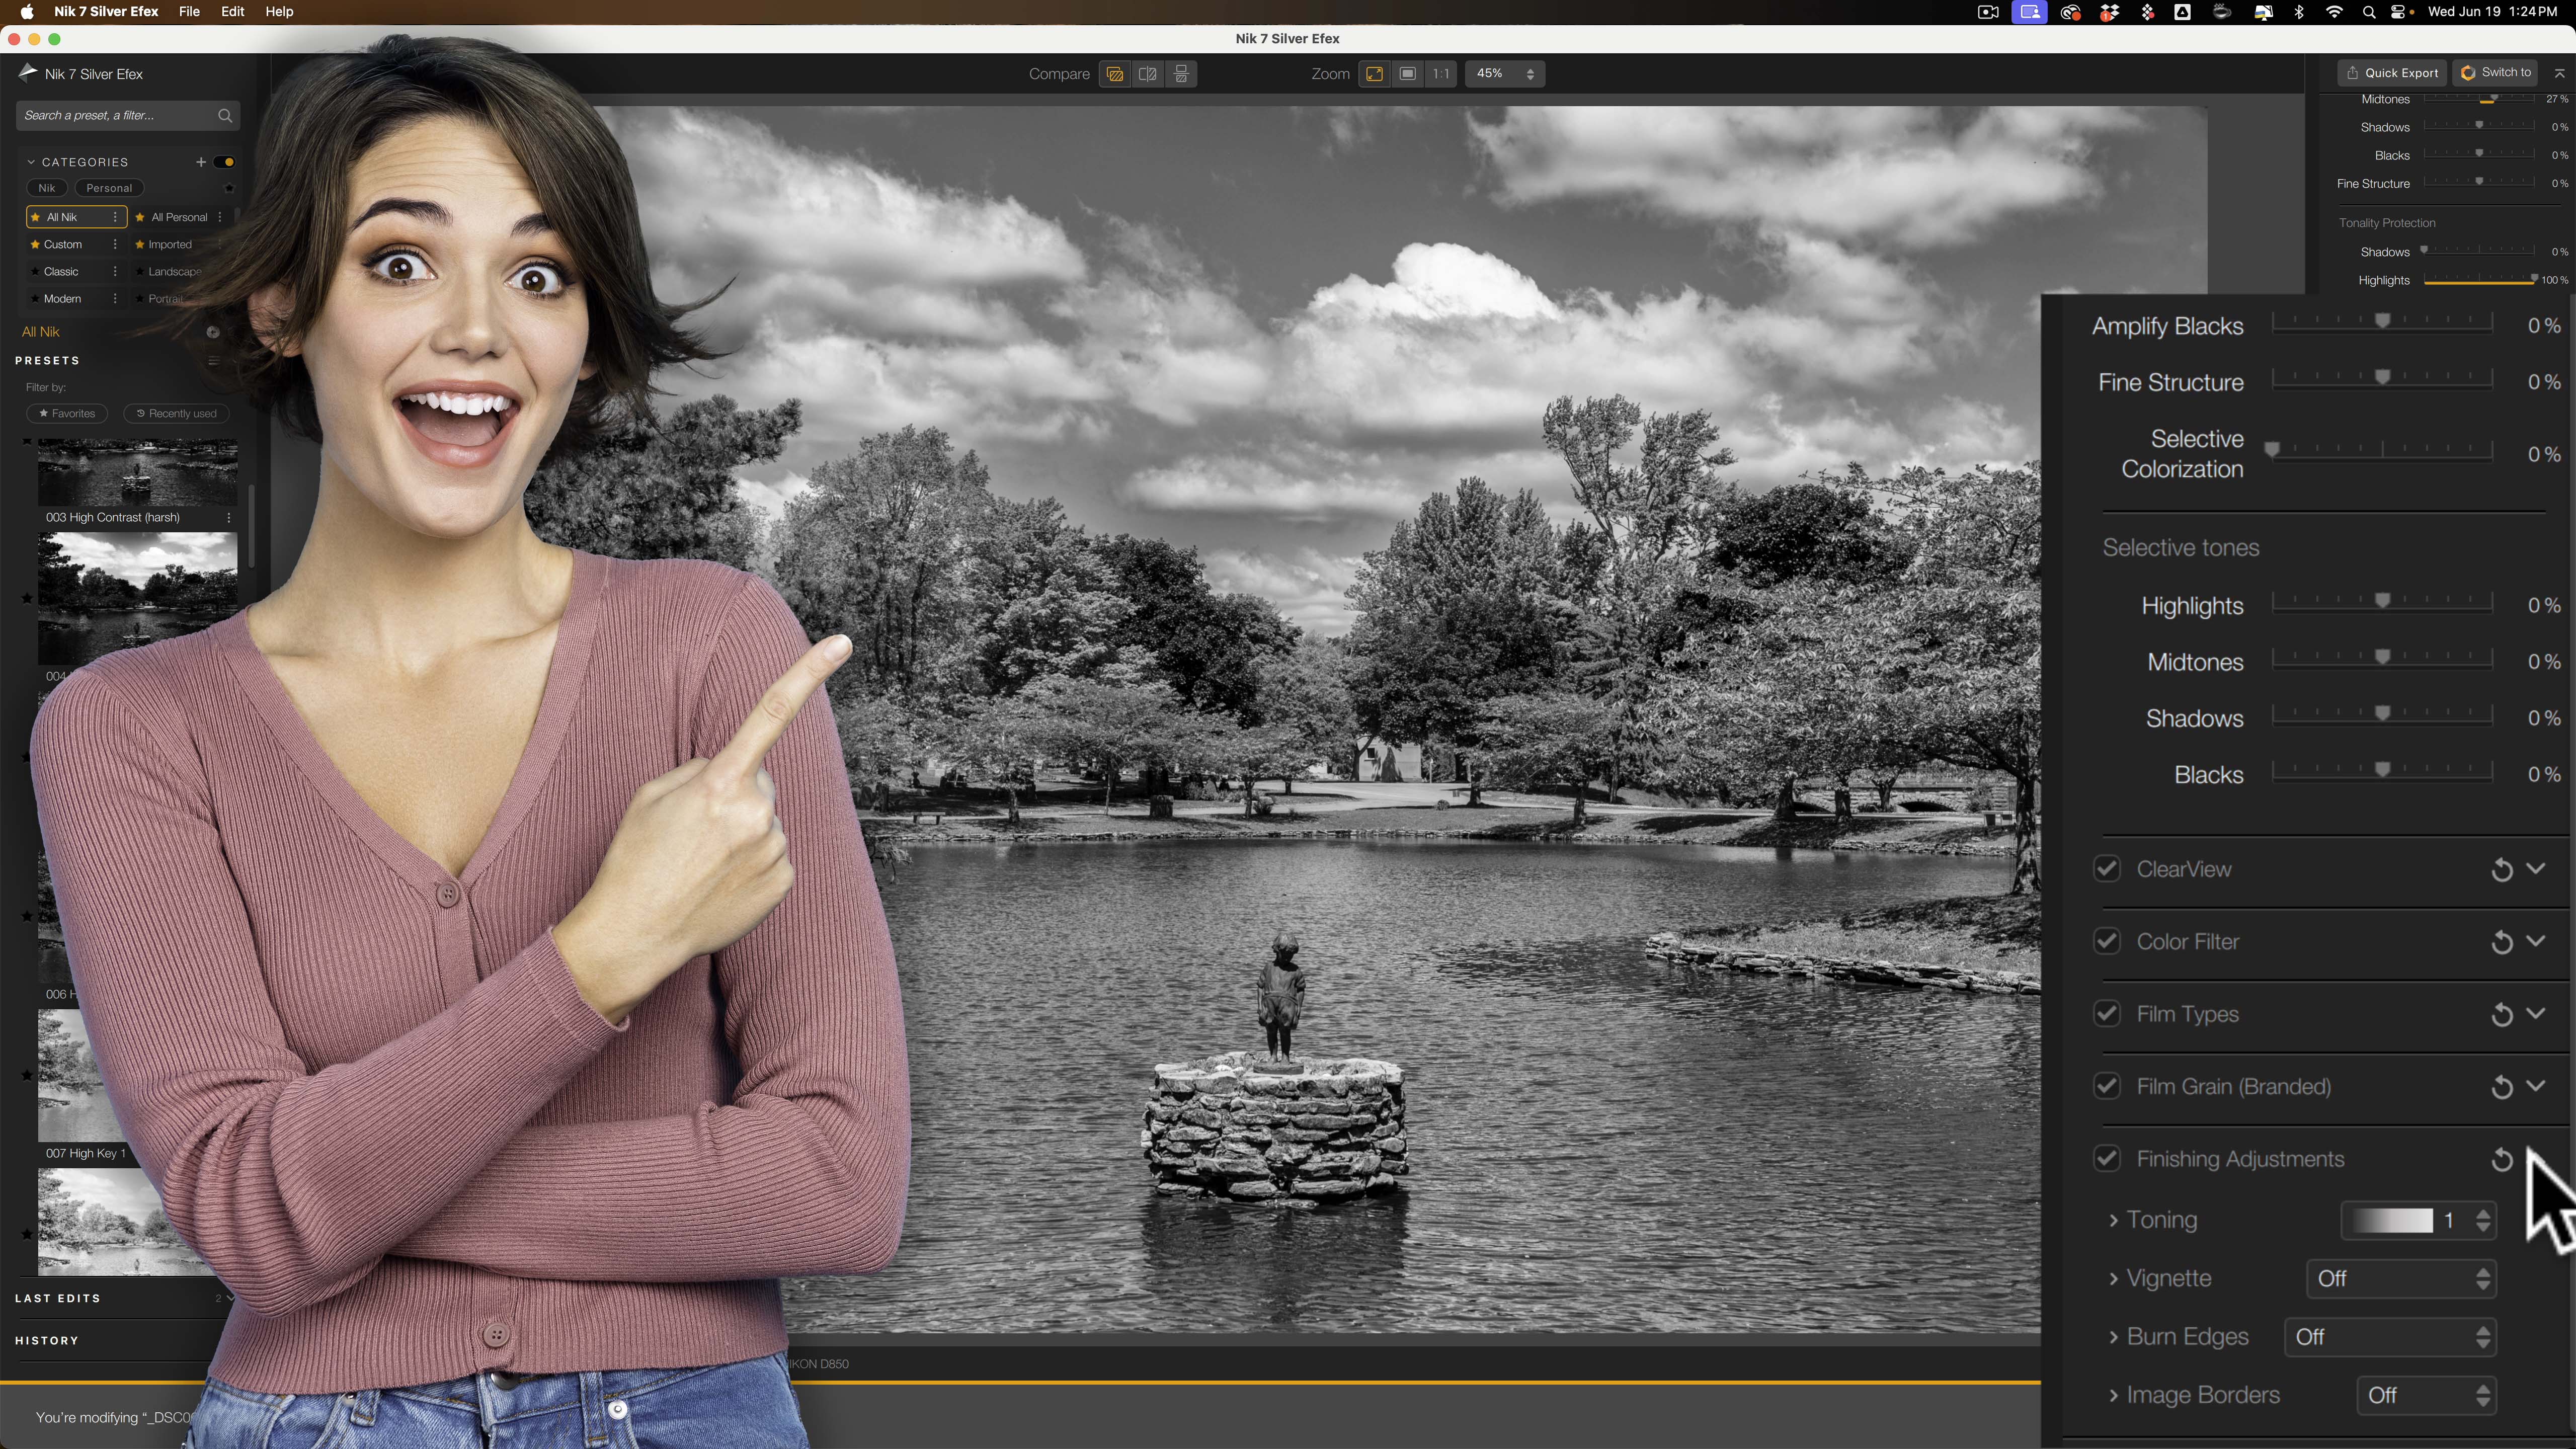Image resolution: width=2576 pixels, height=1449 pixels.
Task: Click the Amplify Blacks slider
Action: (2382, 322)
